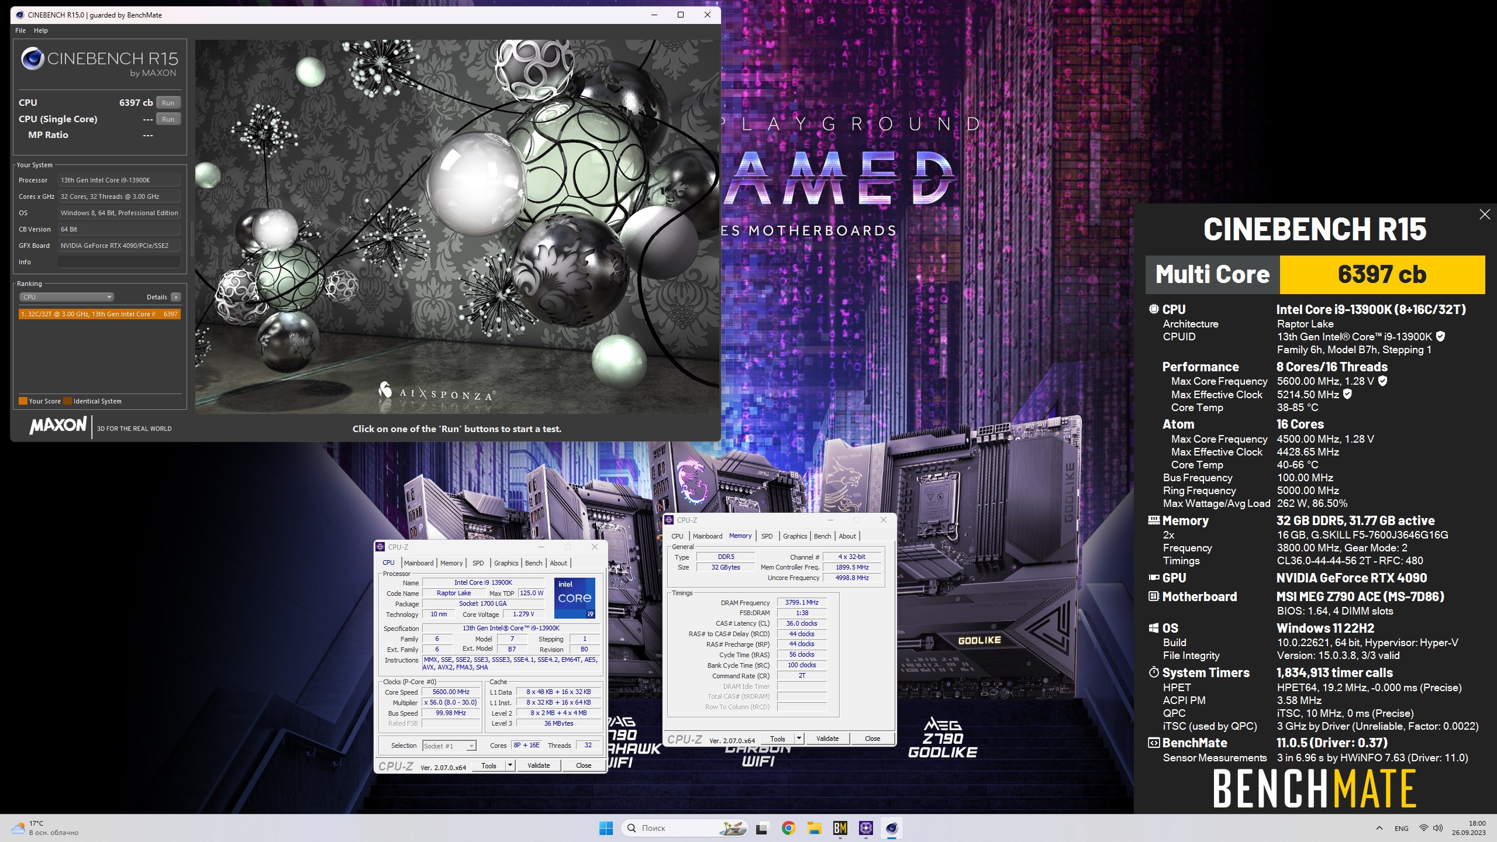Viewport: 1497px width, 842px height.
Task: Run the CPU (Single Core) test
Action: tap(168, 119)
